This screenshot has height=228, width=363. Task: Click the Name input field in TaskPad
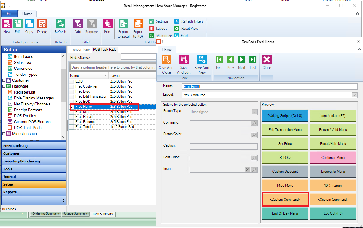pyautogui.click(x=270, y=86)
